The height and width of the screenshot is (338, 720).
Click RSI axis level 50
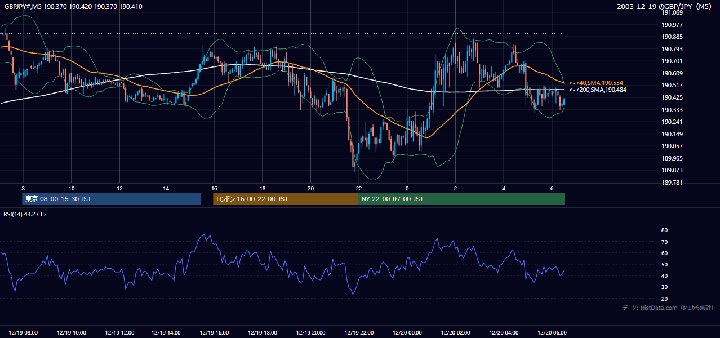click(x=664, y=264)
